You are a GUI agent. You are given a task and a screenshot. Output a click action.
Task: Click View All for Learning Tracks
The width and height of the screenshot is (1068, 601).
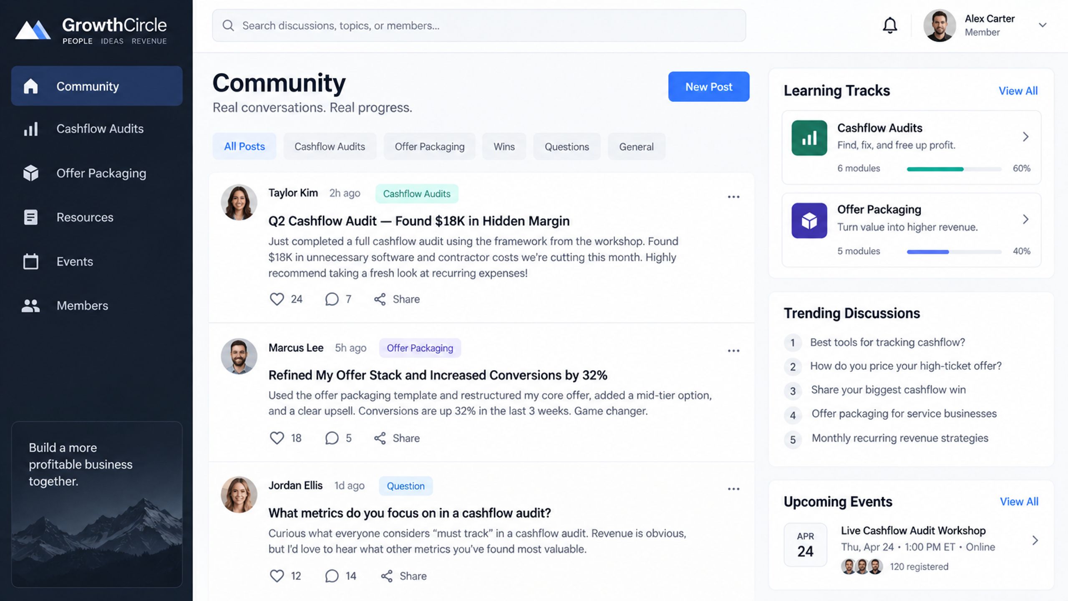[x=1018, y=91]
